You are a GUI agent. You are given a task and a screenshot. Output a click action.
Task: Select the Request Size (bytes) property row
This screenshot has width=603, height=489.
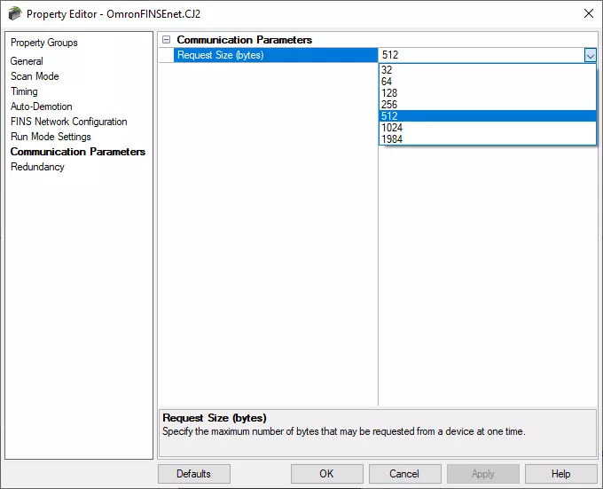276,55
